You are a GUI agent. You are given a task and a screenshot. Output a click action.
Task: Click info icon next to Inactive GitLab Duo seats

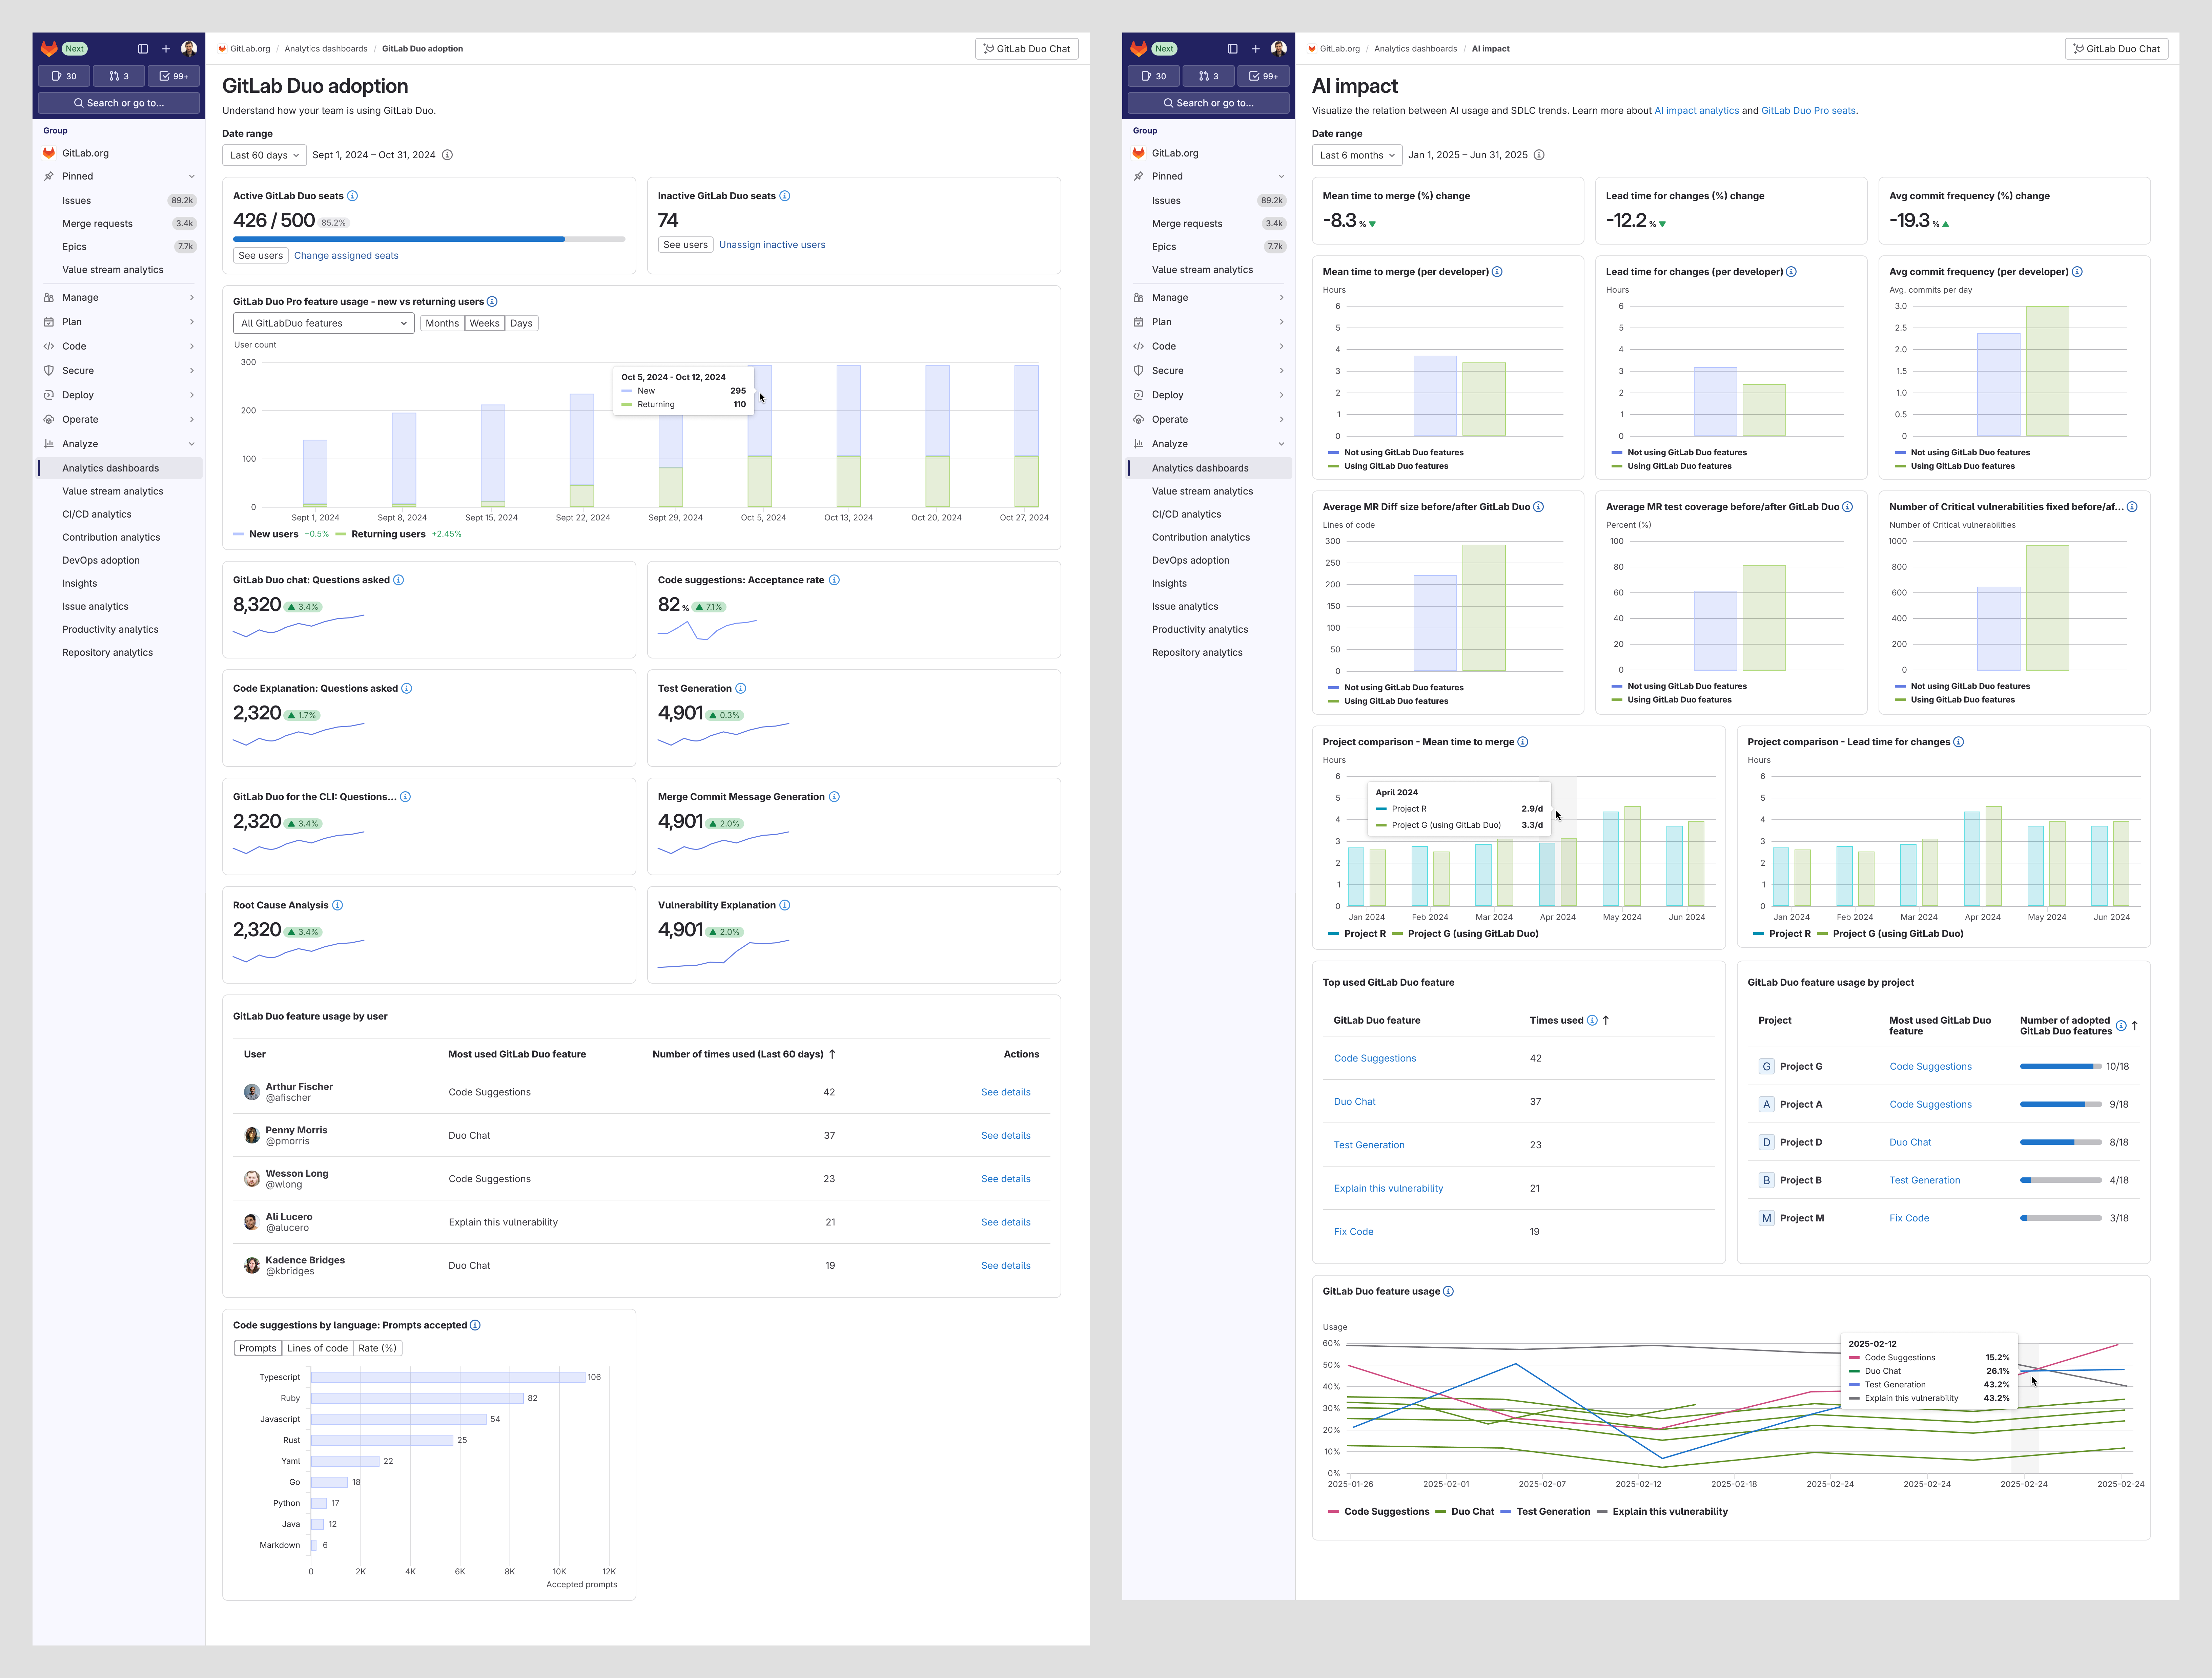pyautogui.click(x=785, y=196)
